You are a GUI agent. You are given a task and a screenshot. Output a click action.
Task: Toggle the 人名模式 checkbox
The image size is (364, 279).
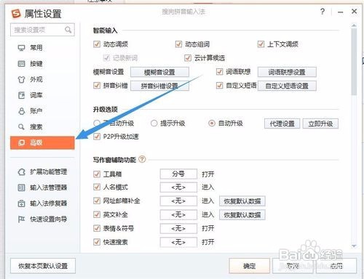[x=97, y=187]
